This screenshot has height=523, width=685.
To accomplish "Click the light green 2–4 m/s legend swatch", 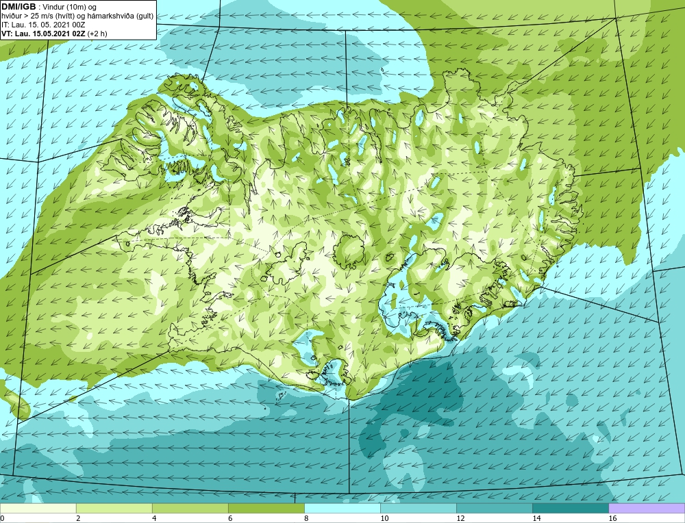I will (114, 508).
